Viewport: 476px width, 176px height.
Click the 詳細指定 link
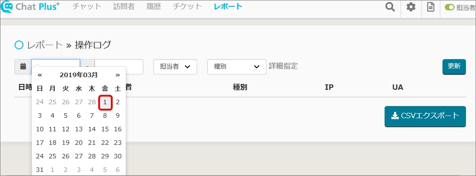tap(283, 66)
